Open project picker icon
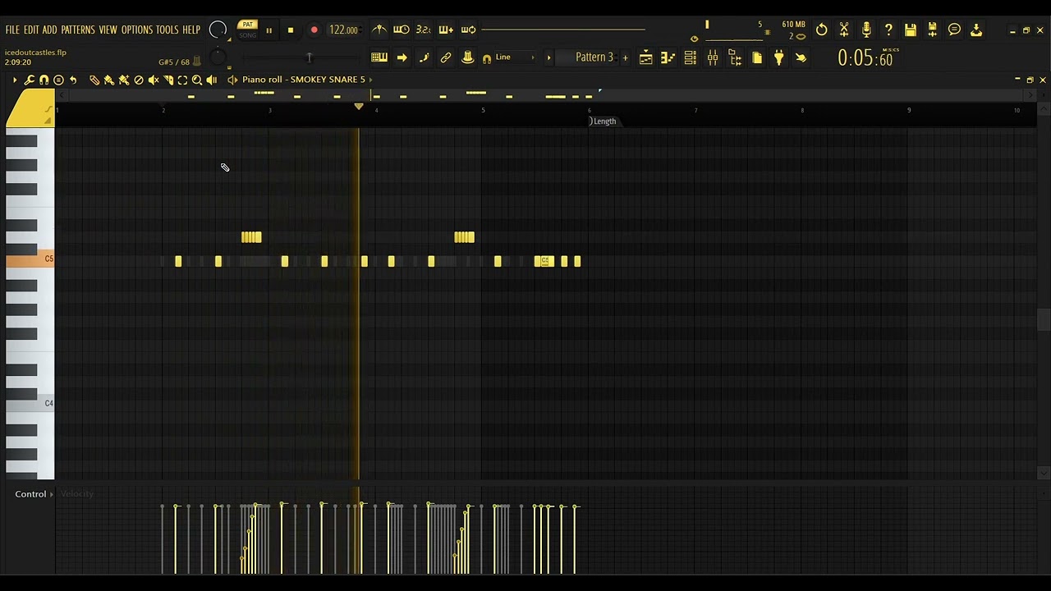This screenshot has height=591, width=1051. click(757, 57)
